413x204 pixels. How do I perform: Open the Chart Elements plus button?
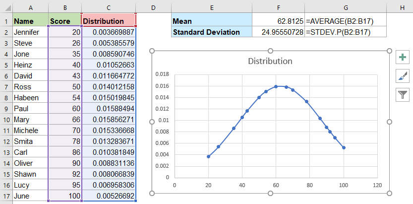402,58
